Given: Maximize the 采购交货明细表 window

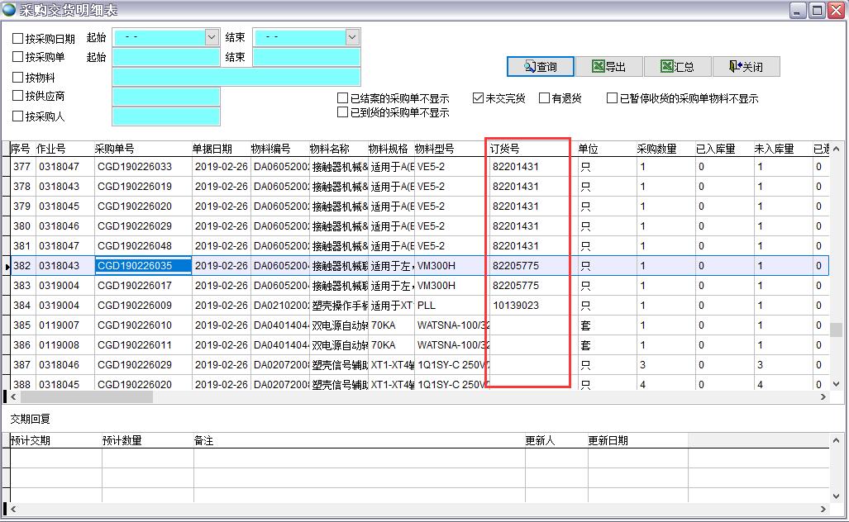Looking at the screenshot, I should coord(817,10).
